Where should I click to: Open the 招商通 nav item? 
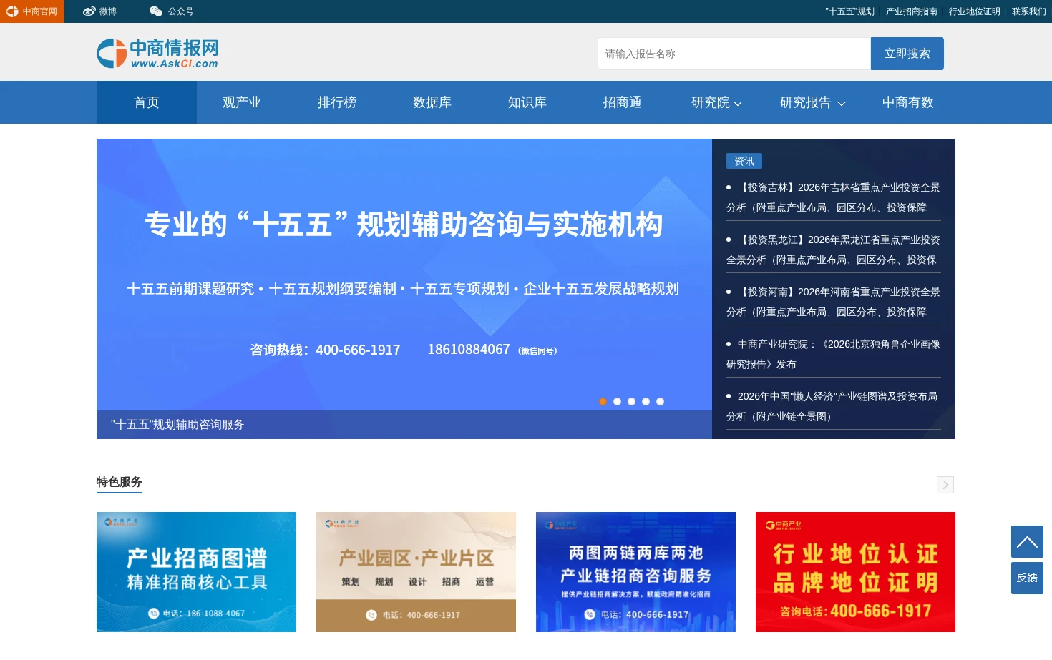[x=623, y=102]
